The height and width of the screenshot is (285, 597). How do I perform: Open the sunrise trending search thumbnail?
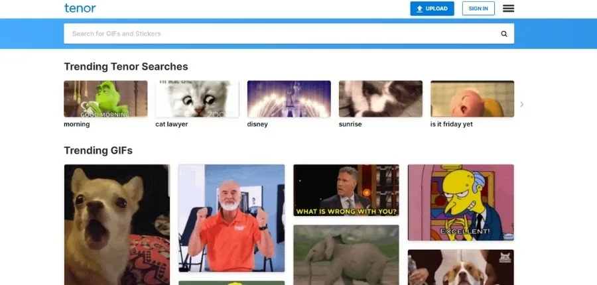[x=380, y=99]
